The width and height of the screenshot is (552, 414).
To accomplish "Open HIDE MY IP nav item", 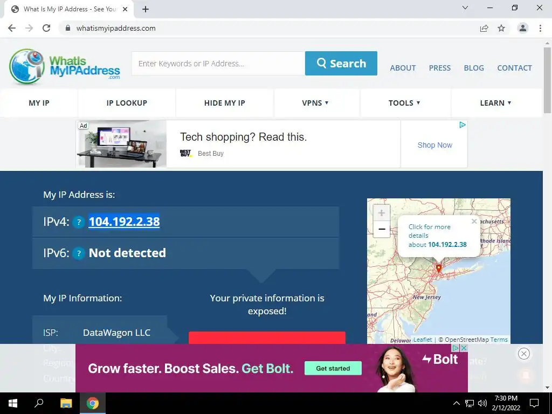I will click(x=225, y=103).
